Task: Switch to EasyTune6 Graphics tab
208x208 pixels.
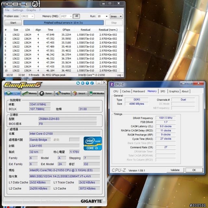Action: point(63,93)
